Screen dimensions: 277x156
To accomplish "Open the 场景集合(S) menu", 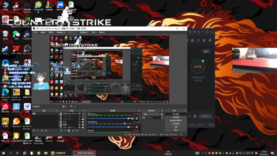I will [x=84, y=33].
